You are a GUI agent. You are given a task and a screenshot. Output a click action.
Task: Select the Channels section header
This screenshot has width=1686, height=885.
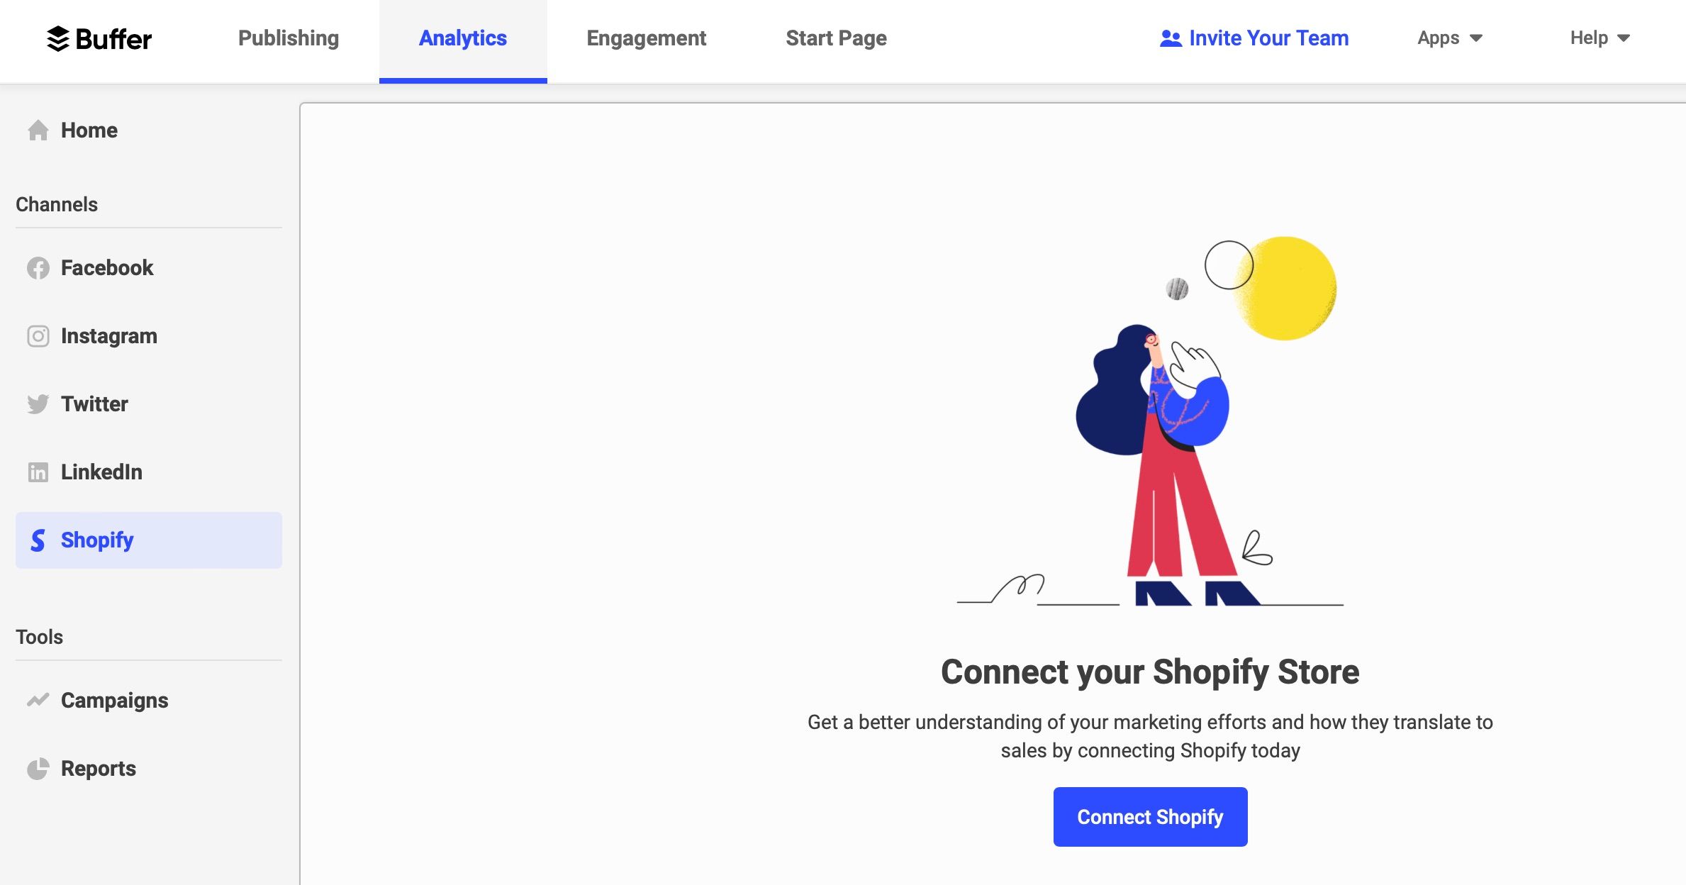(x=56, y=203)
